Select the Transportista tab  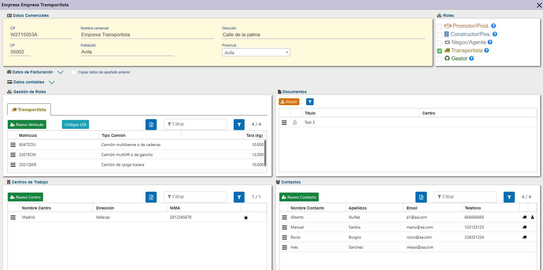coord(29,110)
